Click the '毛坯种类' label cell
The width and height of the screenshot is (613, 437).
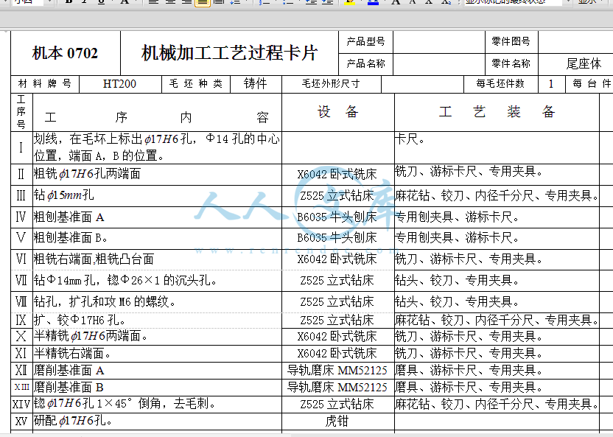pyautogui.click(x=196, y=84)
